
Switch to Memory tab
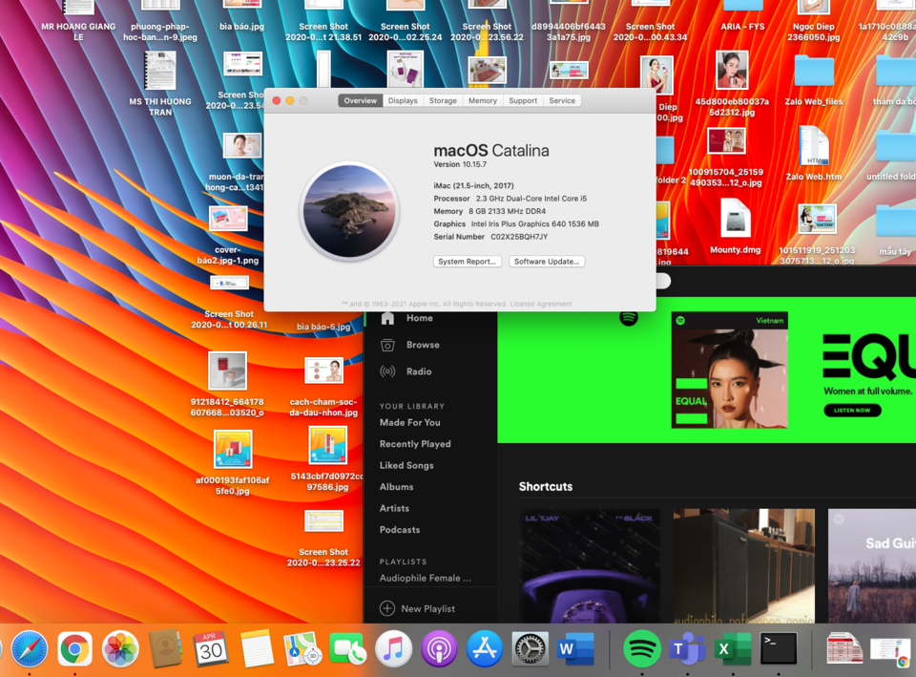[483, 100]
